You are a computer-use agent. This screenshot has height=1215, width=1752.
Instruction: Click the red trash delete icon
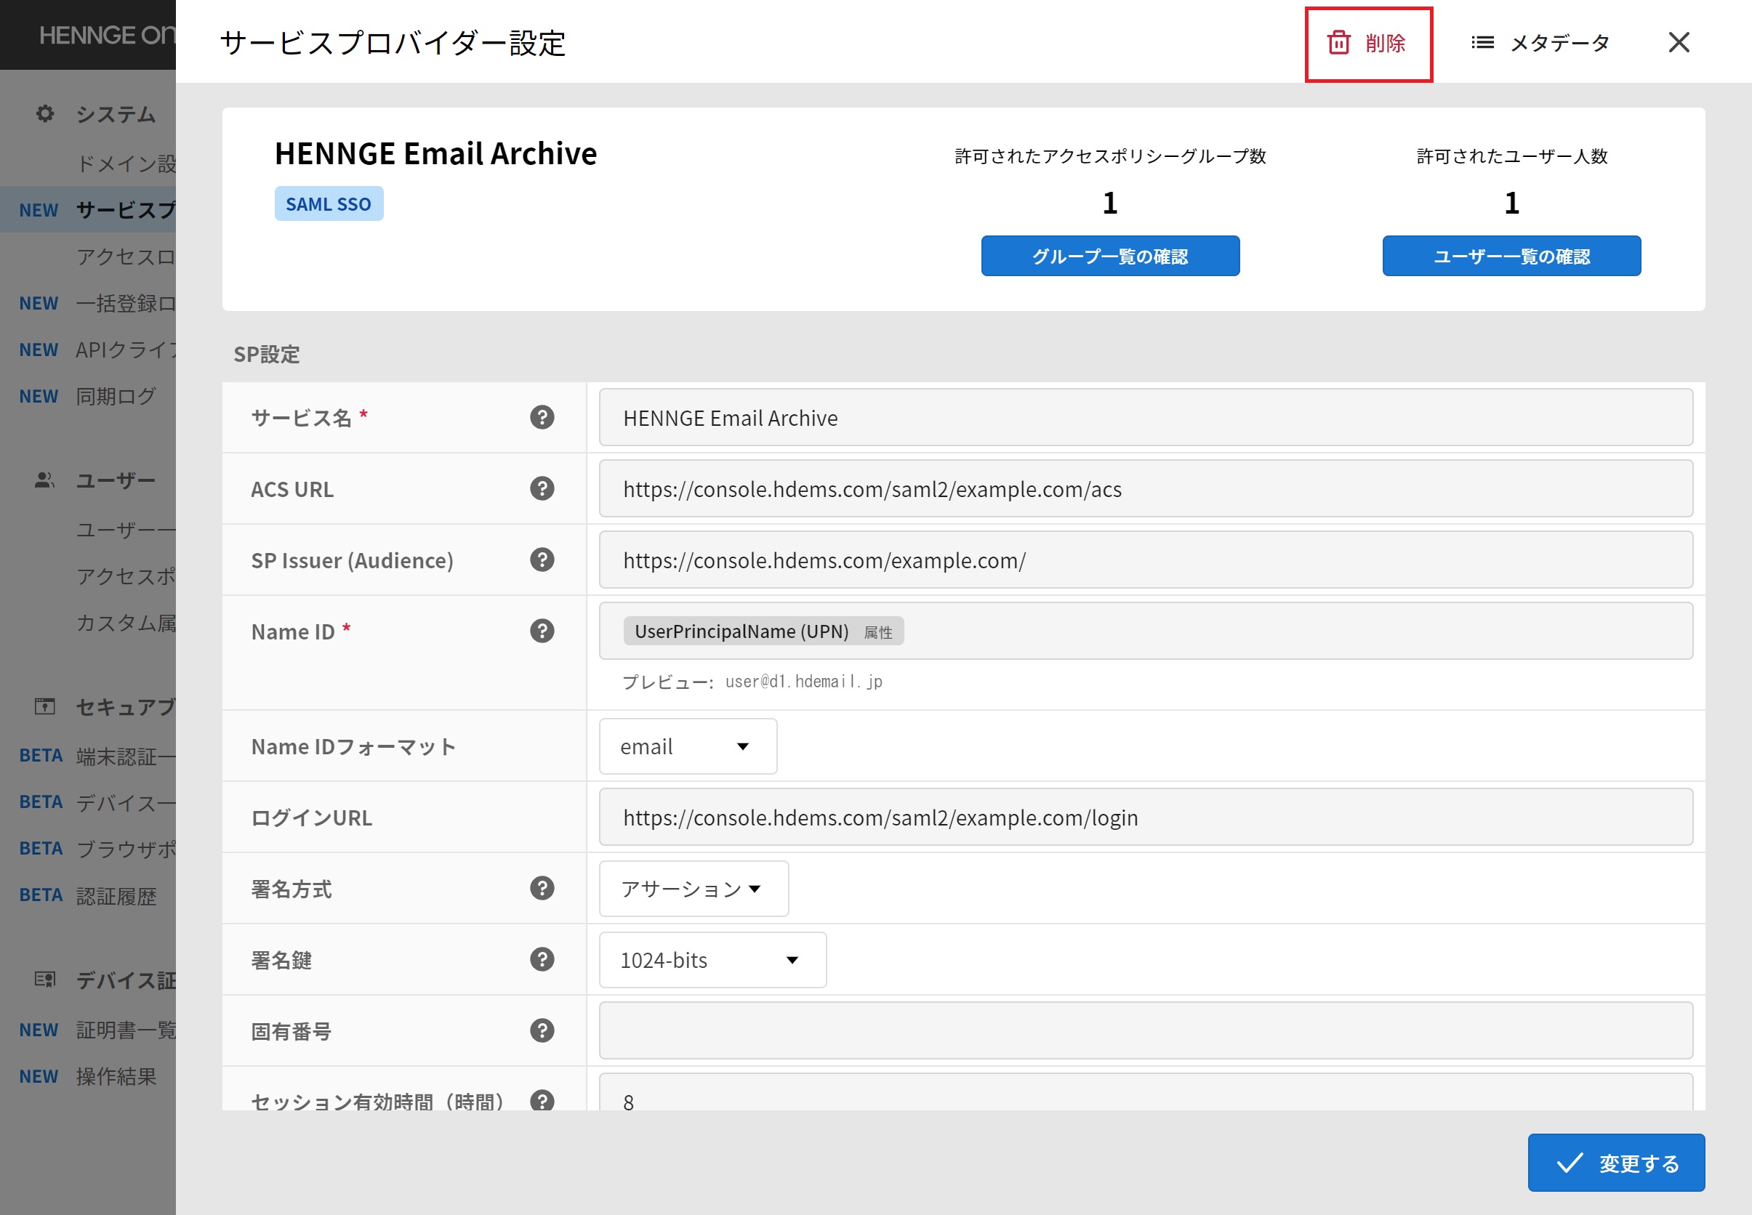tap(1338, 43)
